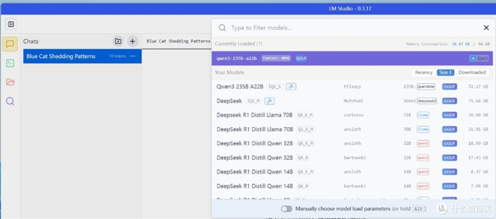Load DeepSeek R1 Distill Qwen 32B Q4_0
496x219 pixels.
(x=352, y=157)
